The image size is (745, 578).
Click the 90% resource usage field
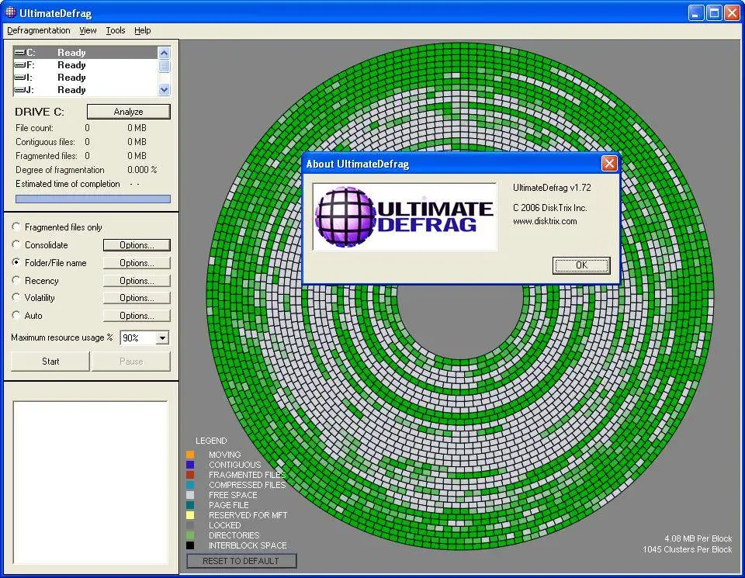tap(139, 337)
